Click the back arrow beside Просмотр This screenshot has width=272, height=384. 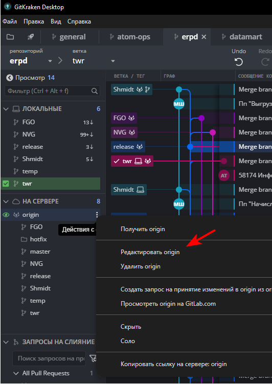coord(10,78)
